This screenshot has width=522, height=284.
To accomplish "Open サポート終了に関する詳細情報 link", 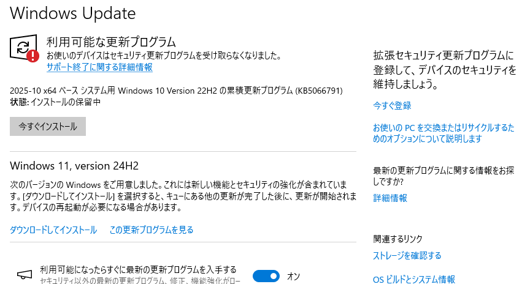I will point(99,67).
